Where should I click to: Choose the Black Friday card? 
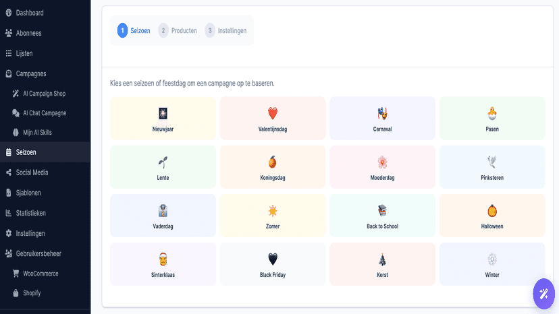tap(273, 264)
